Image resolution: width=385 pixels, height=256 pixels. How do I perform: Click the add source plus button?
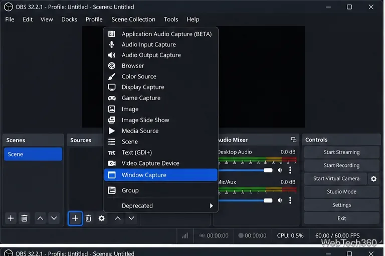click(75, 218)
